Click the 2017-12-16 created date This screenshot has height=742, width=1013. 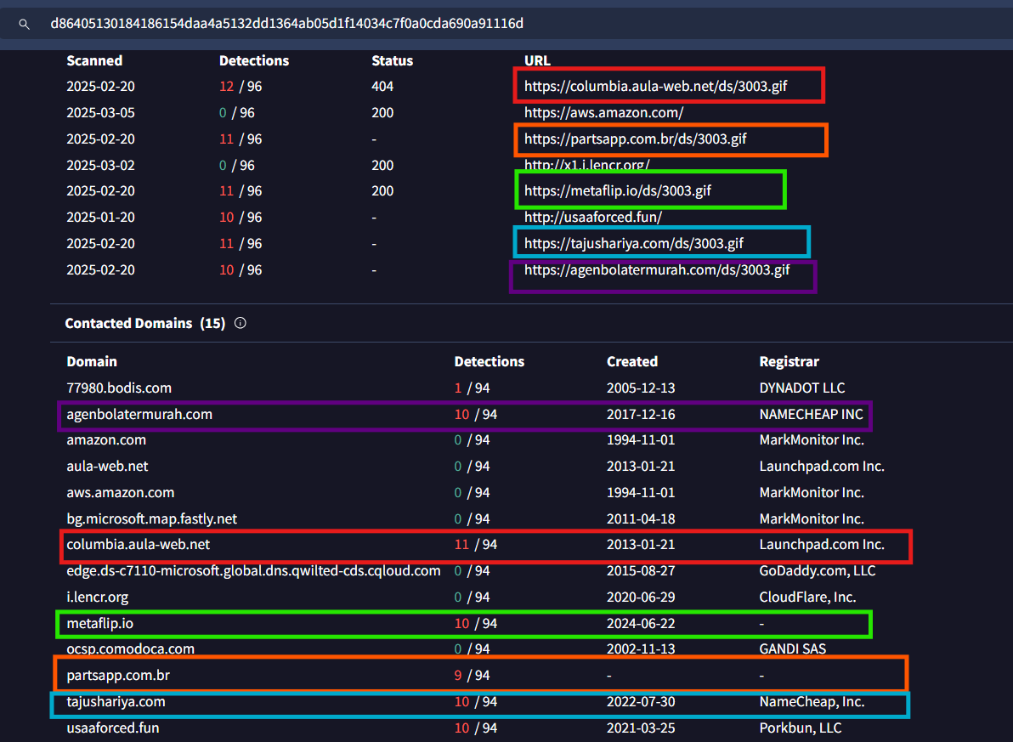(641, 414)
